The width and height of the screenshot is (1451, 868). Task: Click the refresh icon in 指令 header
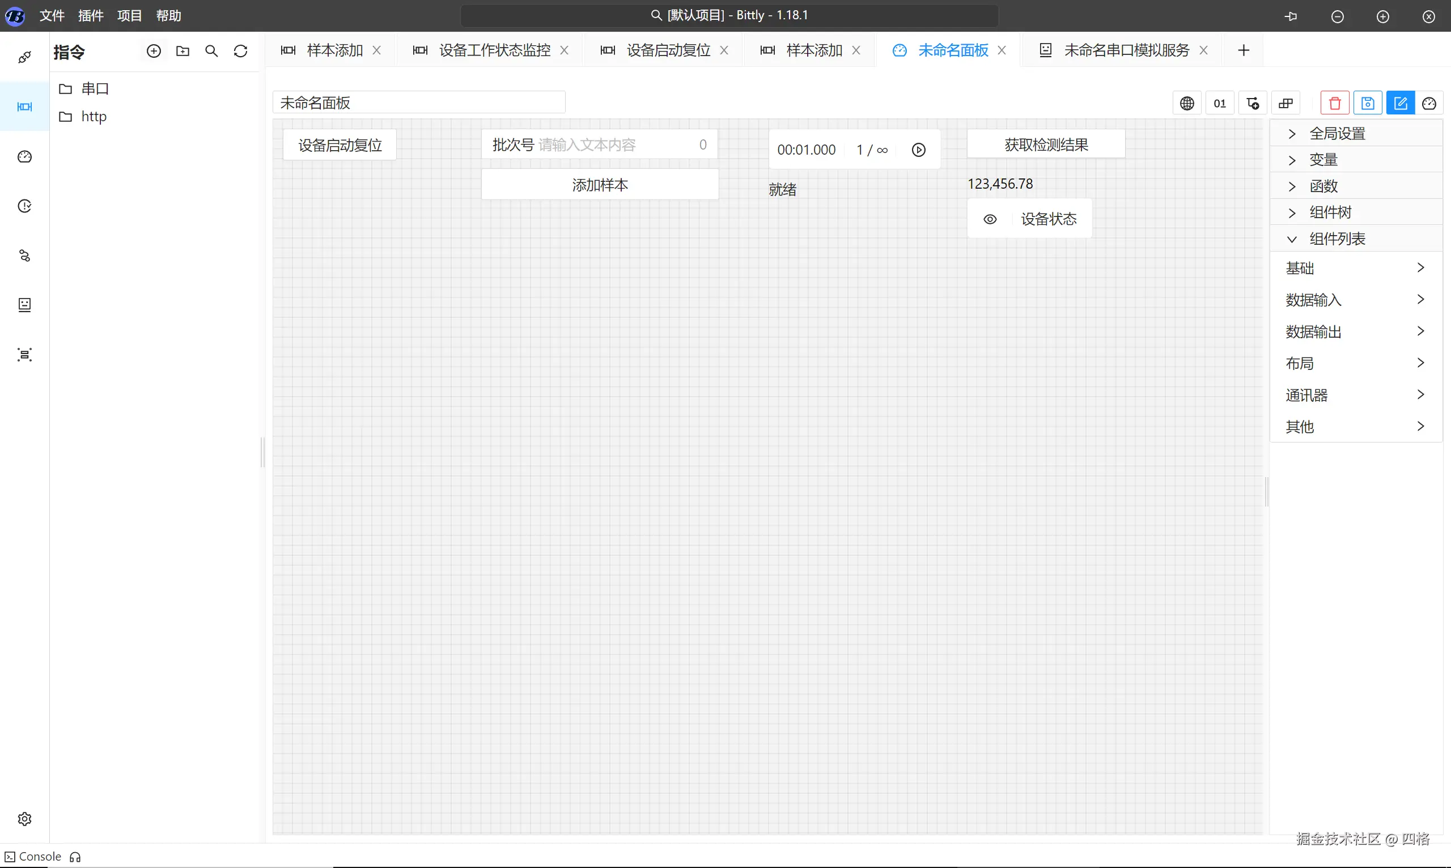pos(240,52)
